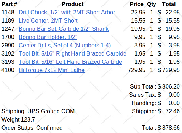Open the Left Hand Brazed Carbide link
Screen dimensions: 182x133
70,62
